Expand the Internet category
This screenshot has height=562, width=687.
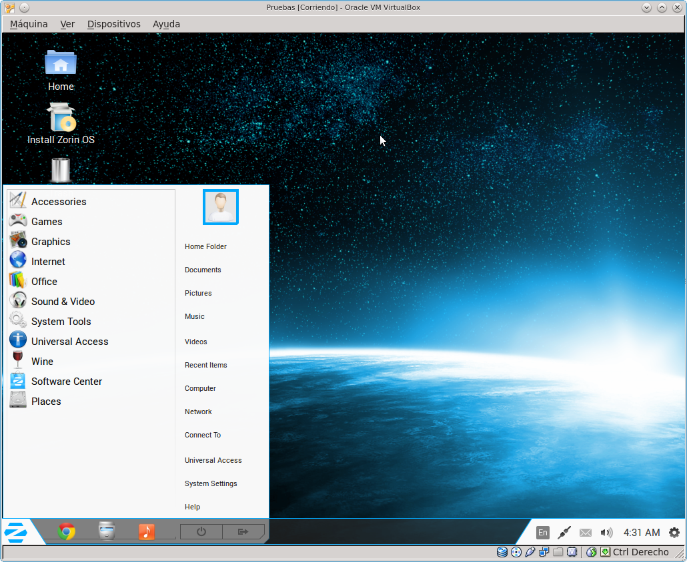coord(48,262)
